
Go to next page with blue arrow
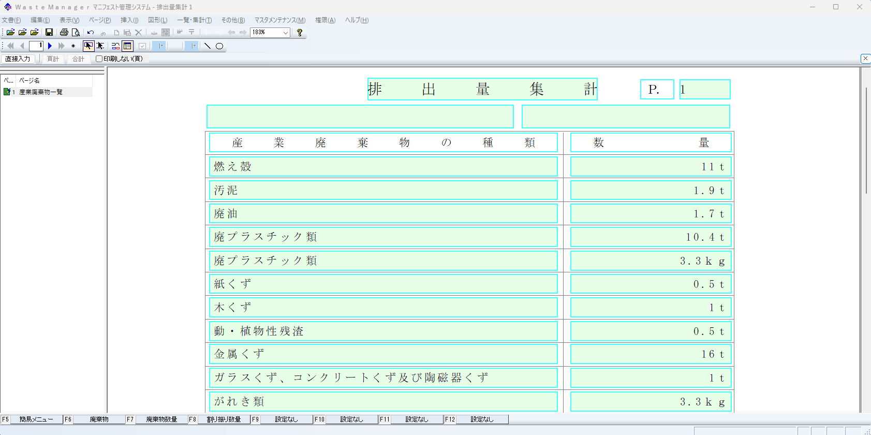(50, 46)
